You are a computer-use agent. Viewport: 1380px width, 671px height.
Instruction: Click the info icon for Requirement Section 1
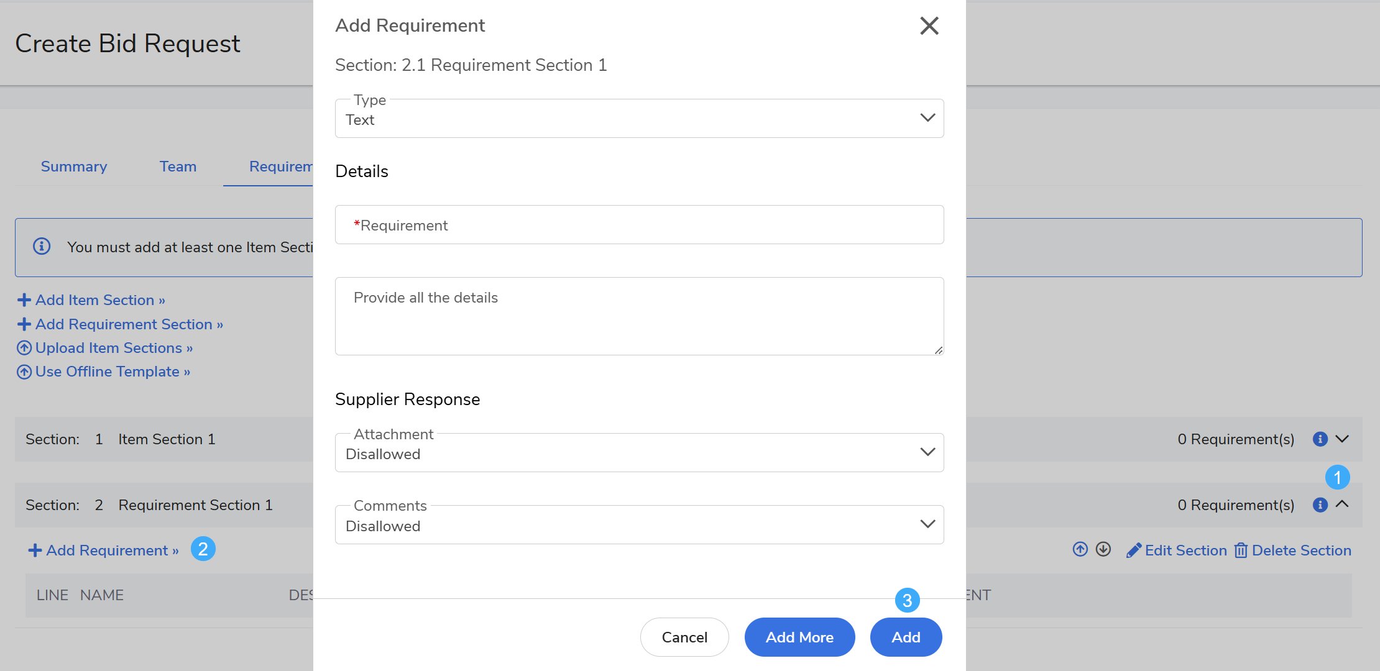click(1320, 505)
